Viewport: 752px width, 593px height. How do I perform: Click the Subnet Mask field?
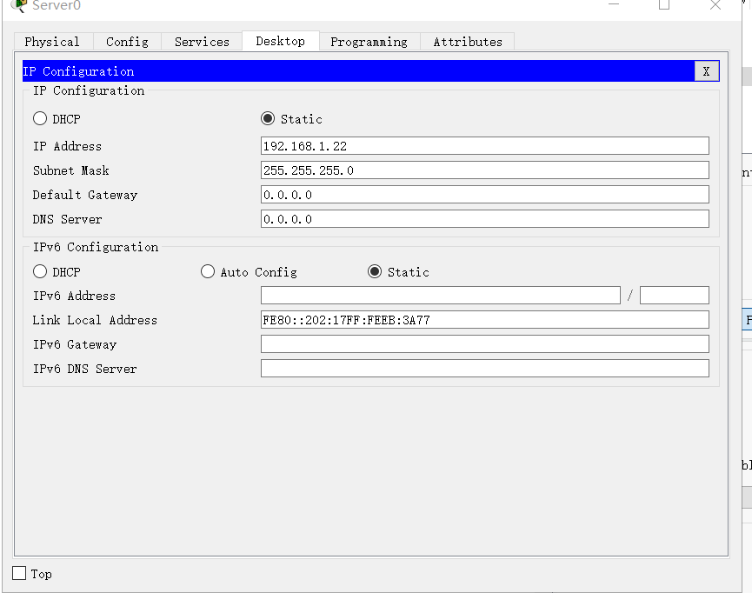(485, 170)
